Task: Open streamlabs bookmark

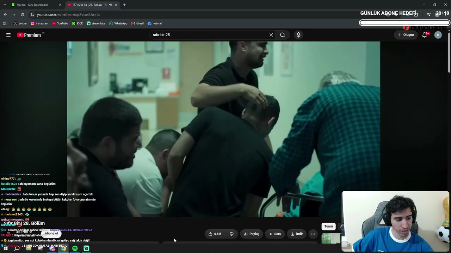Action: (x=96, y=24)
